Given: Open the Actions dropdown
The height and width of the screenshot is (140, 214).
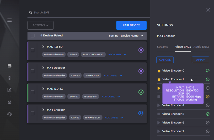Looking at the screenshot, I should (40, 25).
